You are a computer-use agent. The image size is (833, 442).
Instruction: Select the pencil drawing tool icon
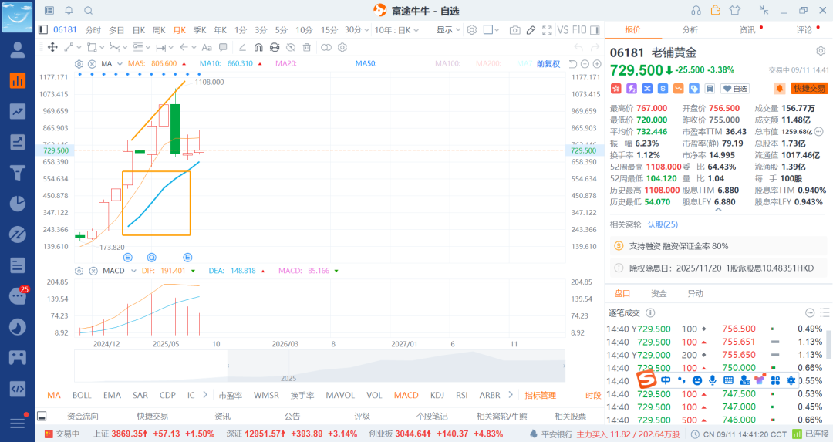pos(531,30)
